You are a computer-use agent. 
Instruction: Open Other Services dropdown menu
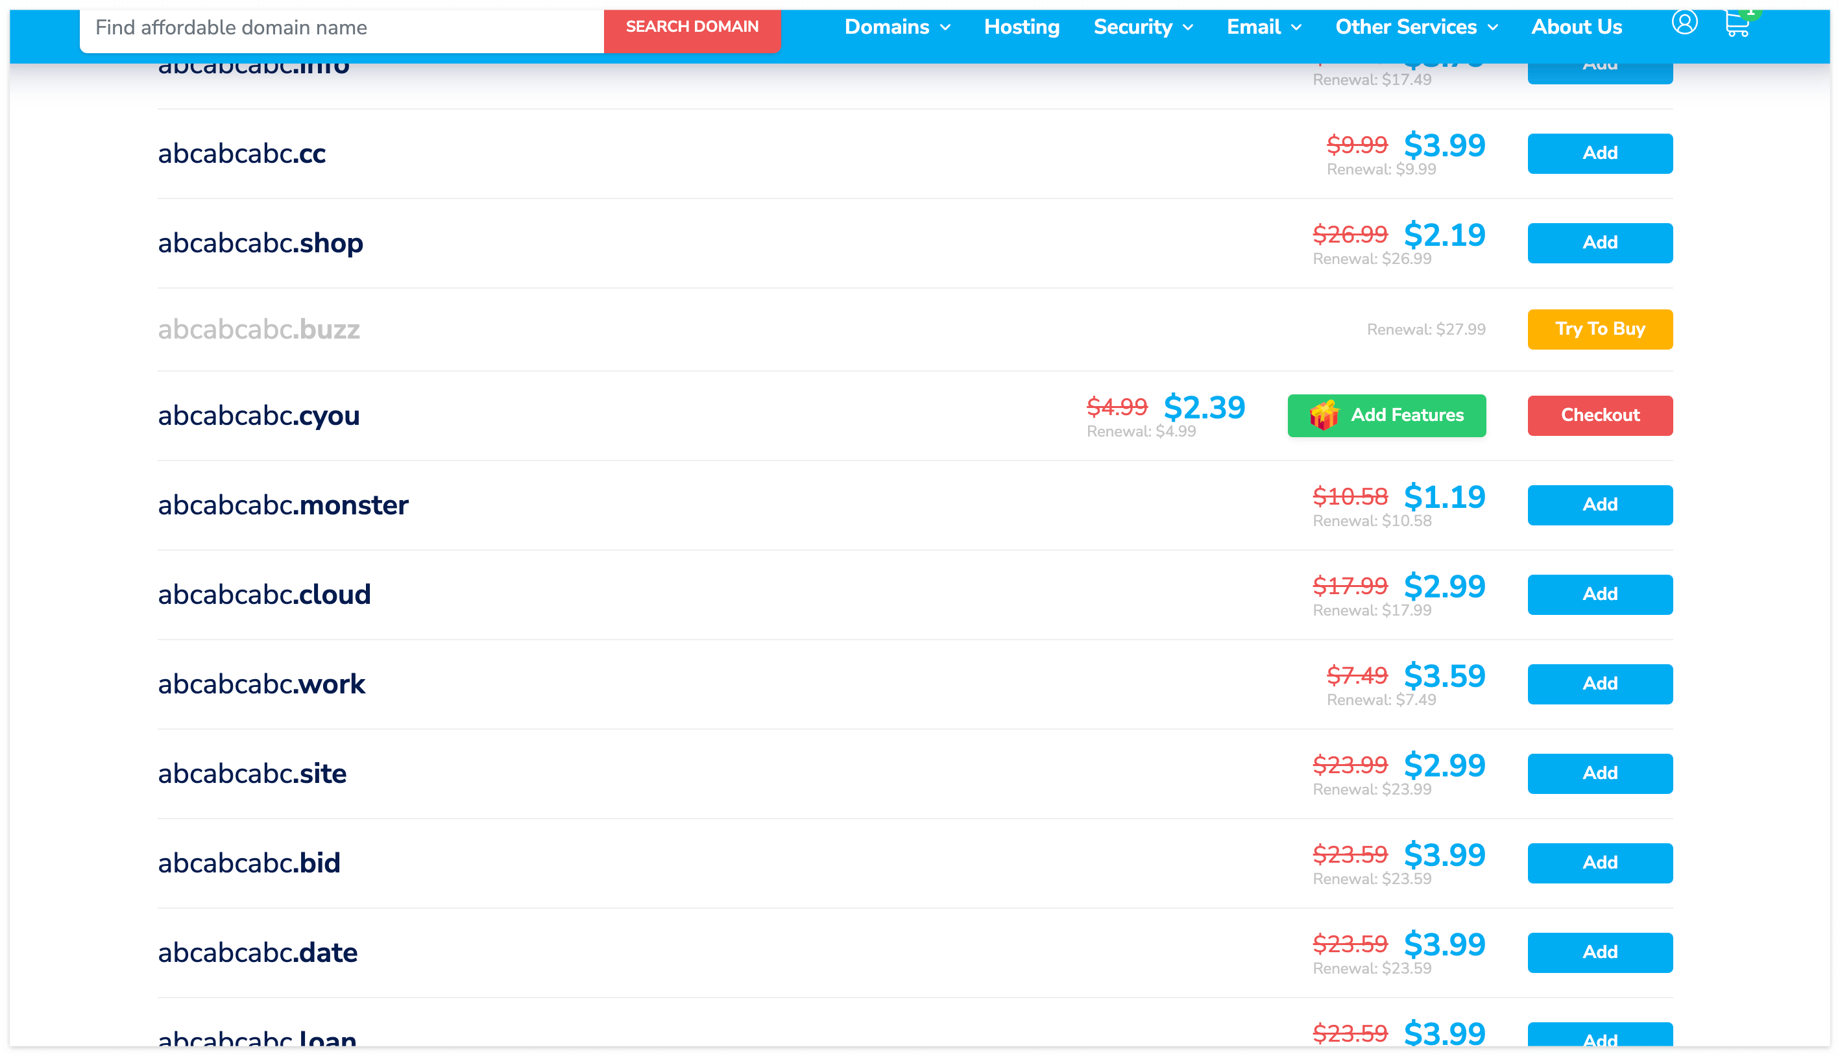click(1416, 27)
